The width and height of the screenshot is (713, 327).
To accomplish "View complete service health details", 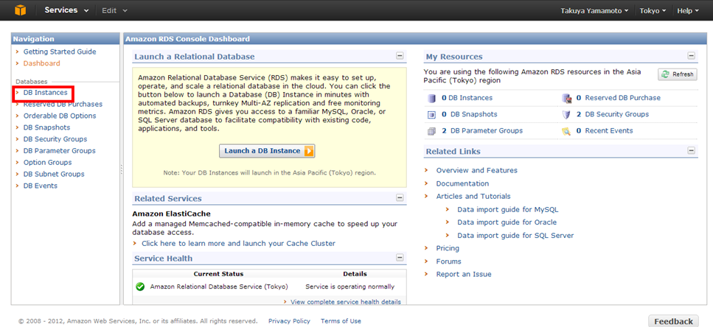I will pos(346,302).
